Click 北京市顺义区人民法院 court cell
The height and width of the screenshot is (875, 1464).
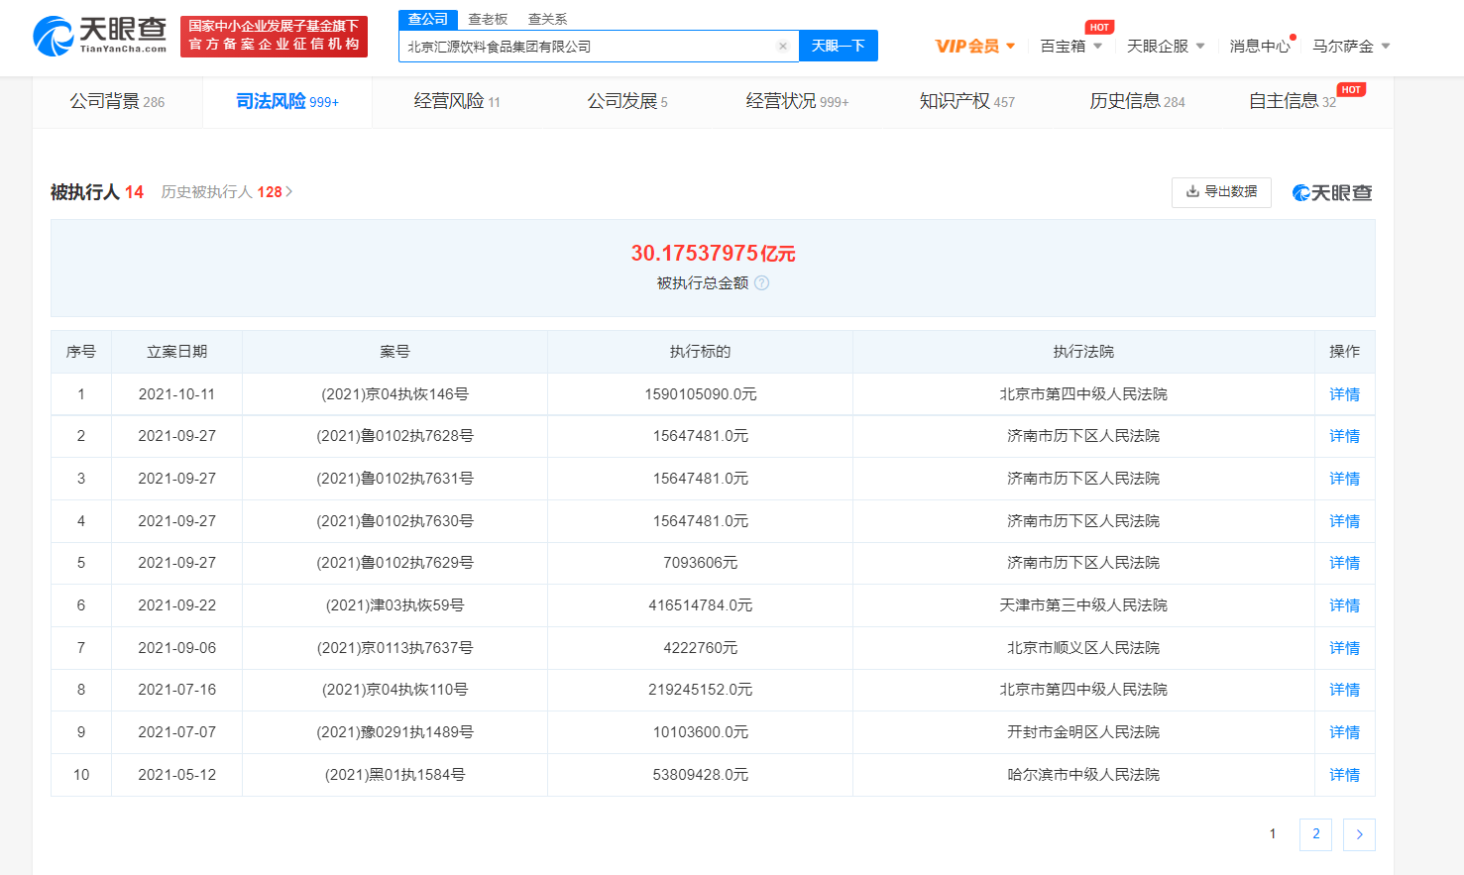[x=1083, y=648]
